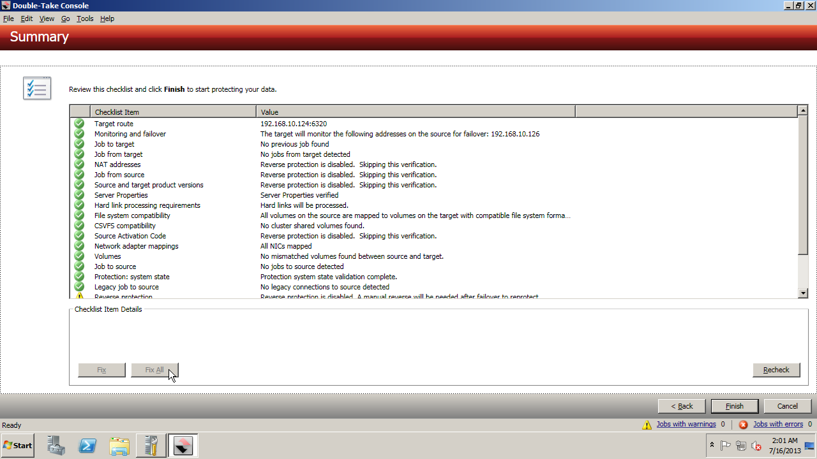The width and height of the screenshot is (817, 459).
Task: Open the Tools menu
Action: [x=85, y=18]
